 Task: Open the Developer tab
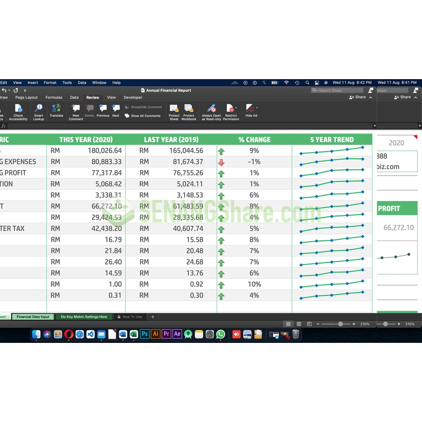click(x=133, y=97)
